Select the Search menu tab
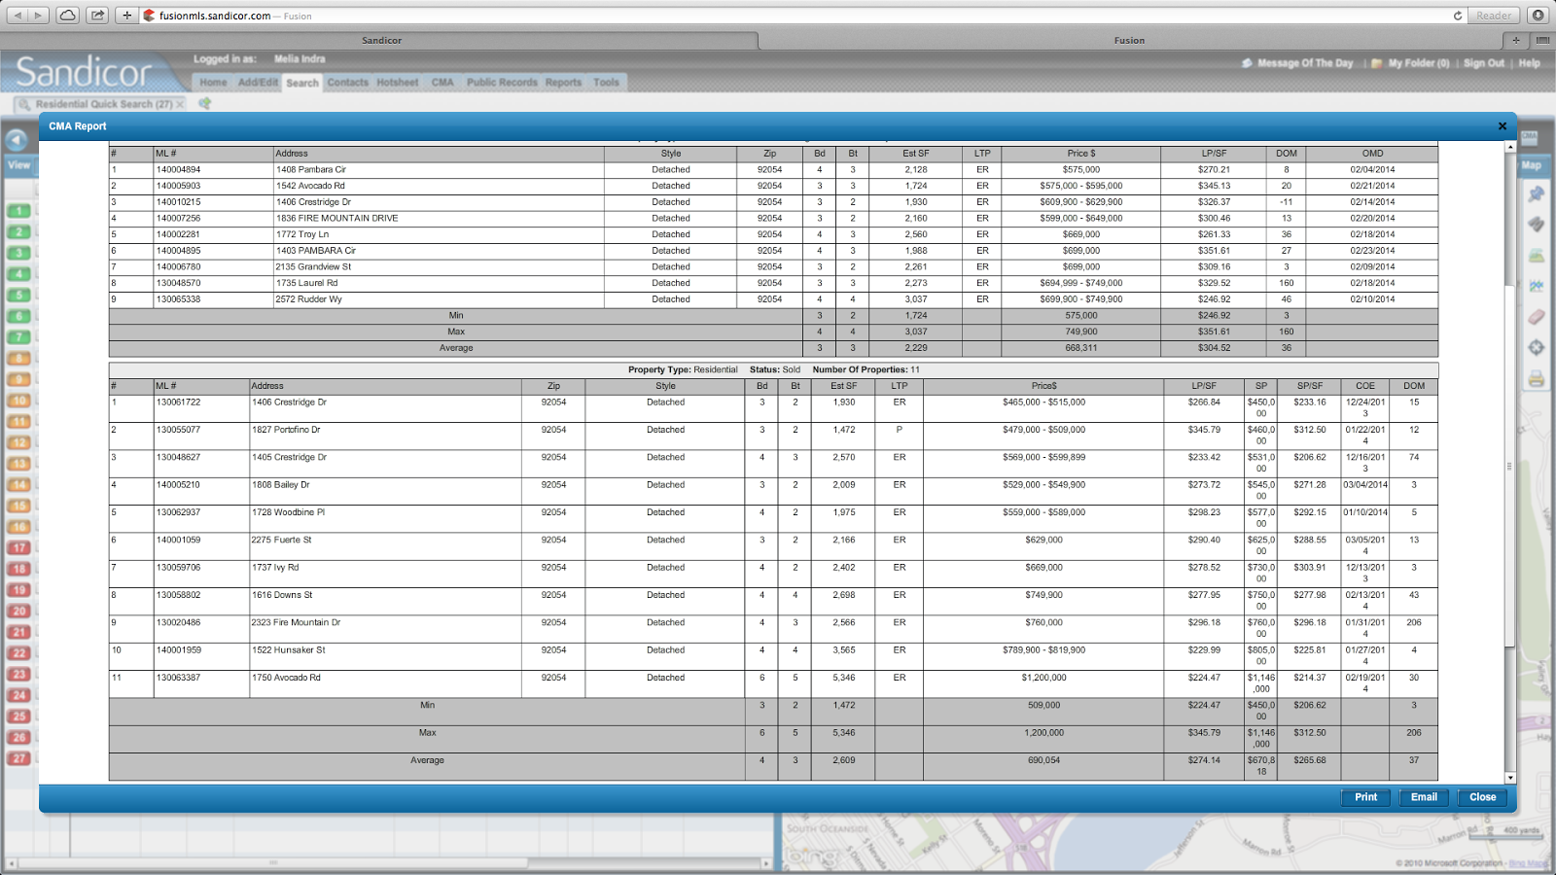The width and height of the screenshot is (1556, 875). tap(302, 83)
